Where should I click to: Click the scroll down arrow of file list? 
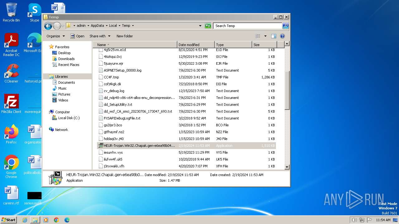coord(287,167)
